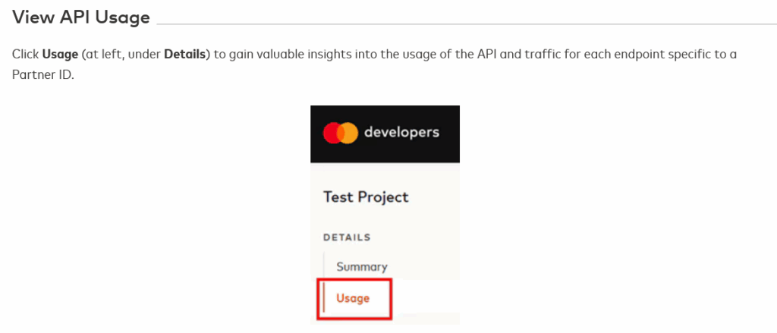Click the horizontal rule after the heading
Image resolution: width=777 pixels, height=333 pixels.
pos(463,24)
